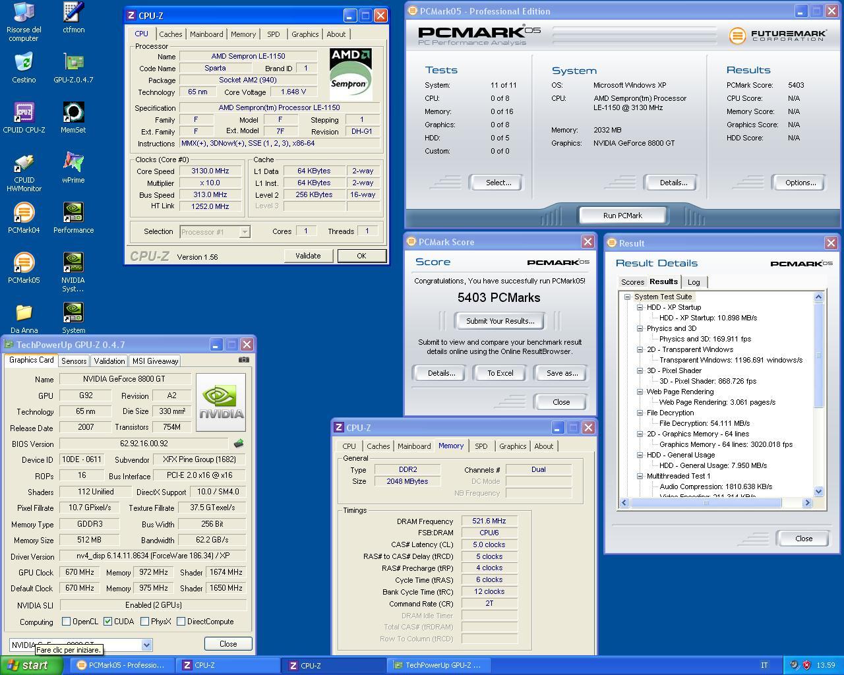Image resolution: width=844 pixels, height=675 pixels.
Task: Open GPU selection dropdown in GPU-Z
Action: click(x=146, y=645)
